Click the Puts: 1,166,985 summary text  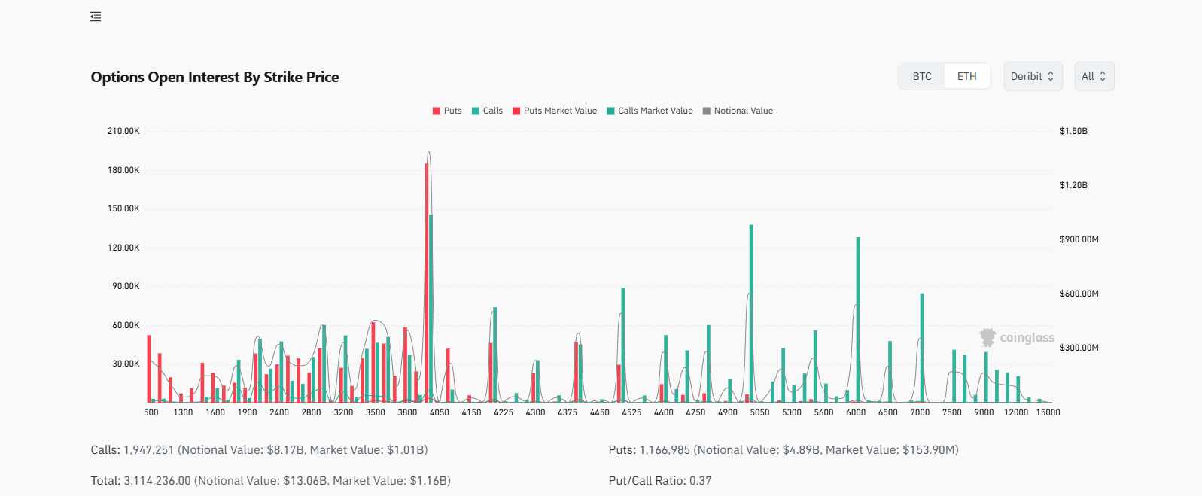[784, 449]
